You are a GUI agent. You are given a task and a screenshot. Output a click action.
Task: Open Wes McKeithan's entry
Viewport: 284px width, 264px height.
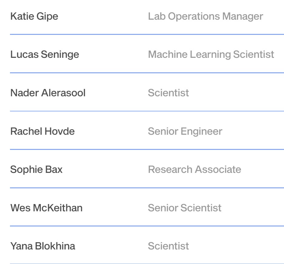click(46, 208)
